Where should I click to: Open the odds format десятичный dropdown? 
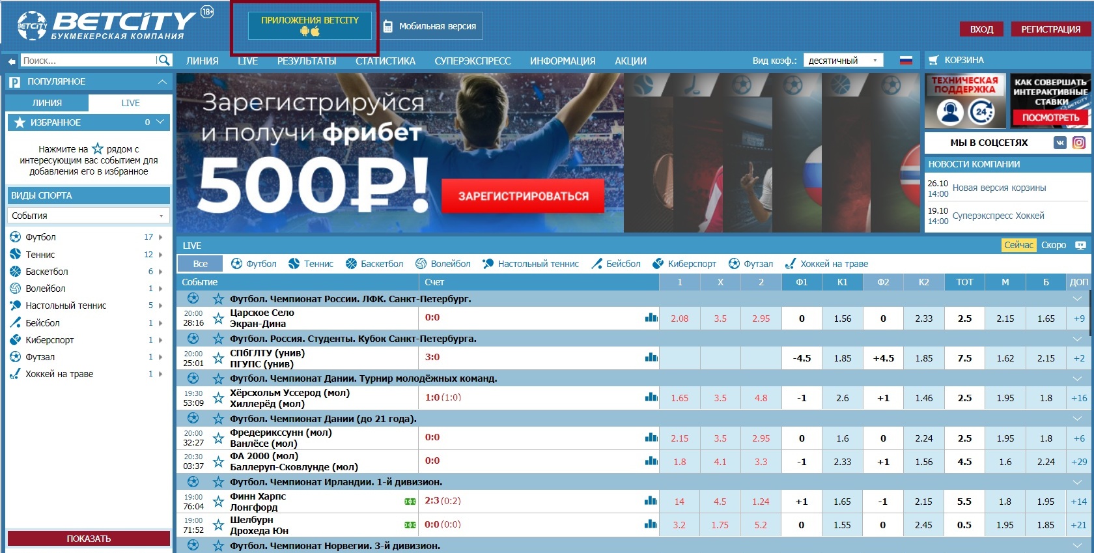[x=843, y=61]
